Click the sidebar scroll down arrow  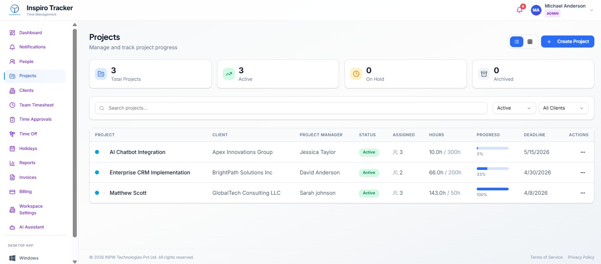tap(75, 262)
